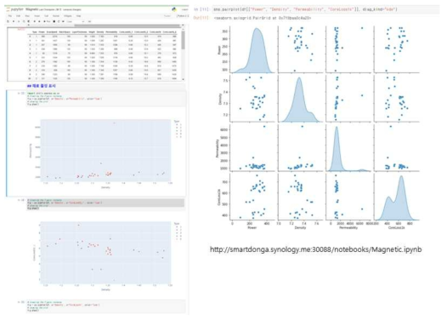Open the cell type dropdown in toolbar
The image size is (447, 320).
pyautogui.click(x=76, y=21)
